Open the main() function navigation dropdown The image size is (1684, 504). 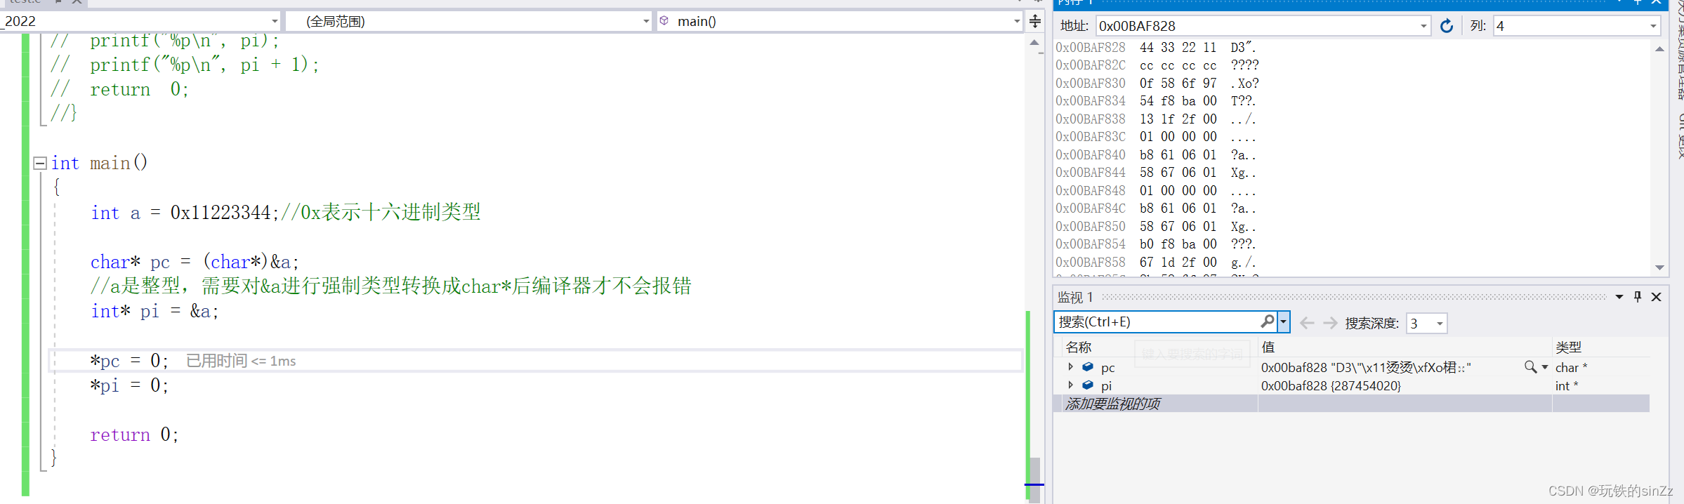[1016, 22]
